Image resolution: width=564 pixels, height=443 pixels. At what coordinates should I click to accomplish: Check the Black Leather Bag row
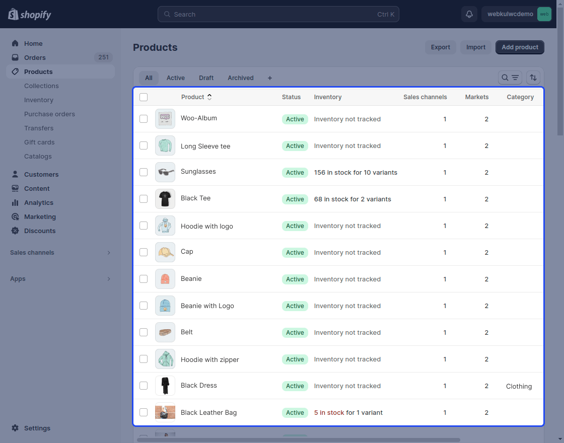[144, 412]
